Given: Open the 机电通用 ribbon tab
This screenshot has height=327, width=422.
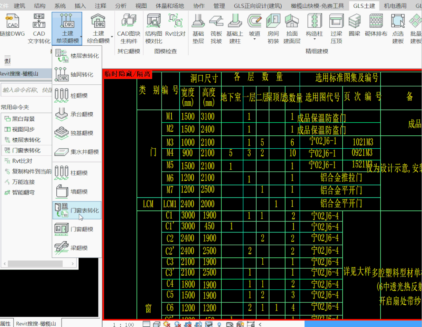Looking at the screenshot, I should [395, 5].
